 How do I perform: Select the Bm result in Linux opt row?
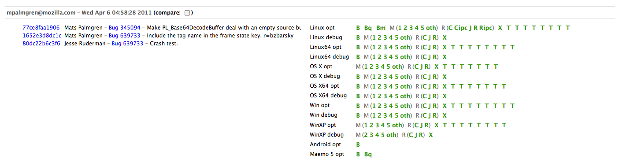point(381,28)
